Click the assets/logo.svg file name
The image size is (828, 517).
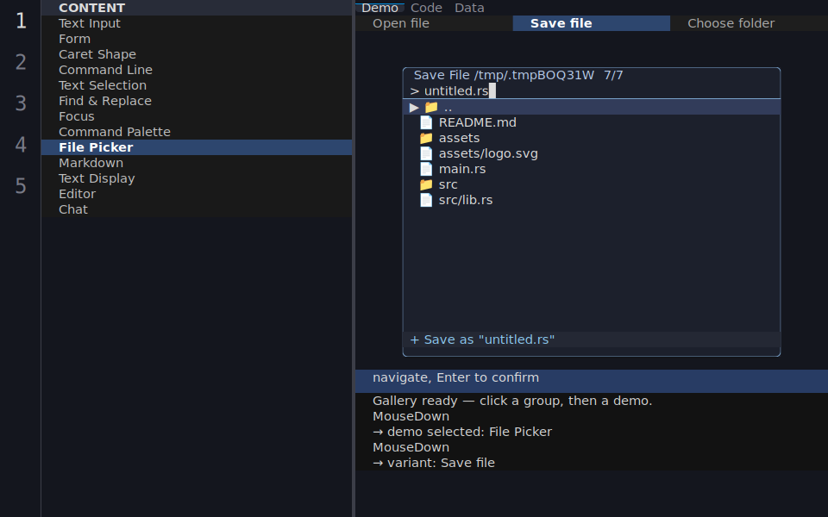(488, 153)
